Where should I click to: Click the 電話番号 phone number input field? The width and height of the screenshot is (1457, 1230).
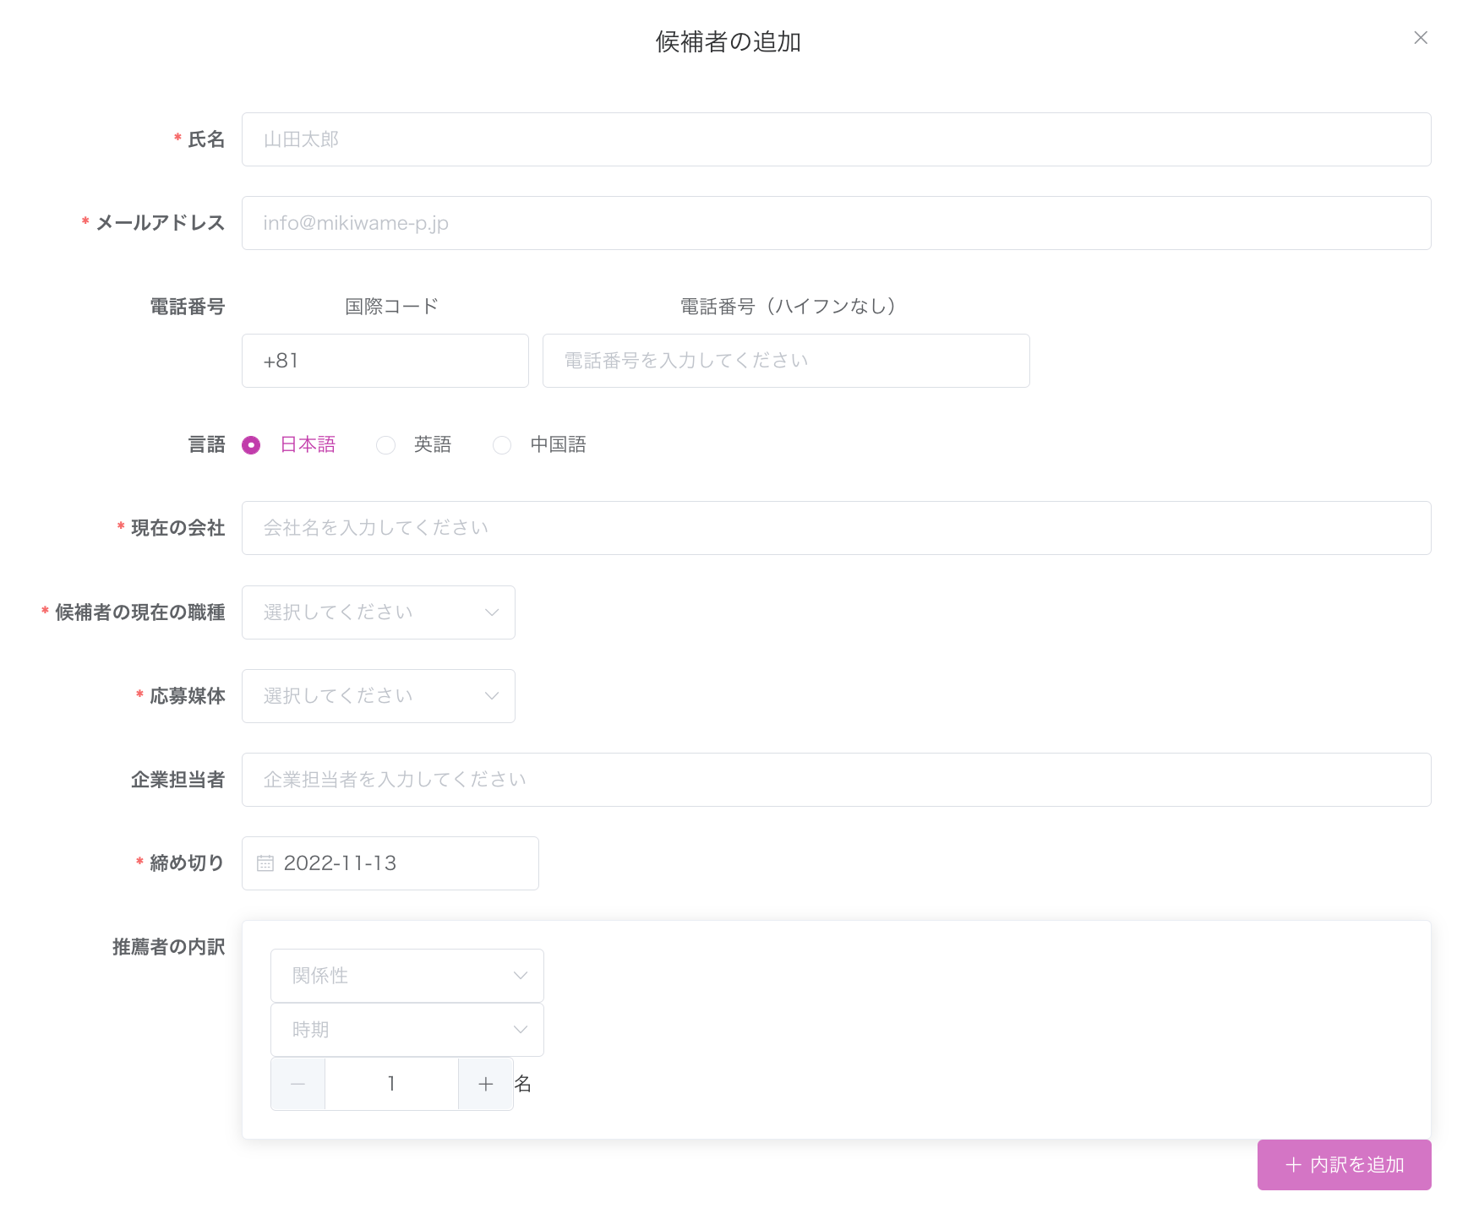[786, 361]
